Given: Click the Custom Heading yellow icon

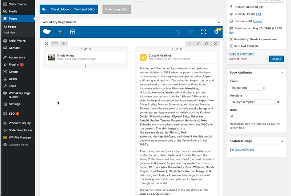Looking at the screenshot, I should click(x=143, y=57).
